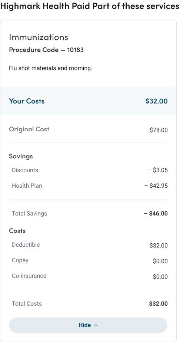Image resolution: width=180 pixels, height=342 pixels.
Task: Click the Savings section heading
Action: point(21,156)
